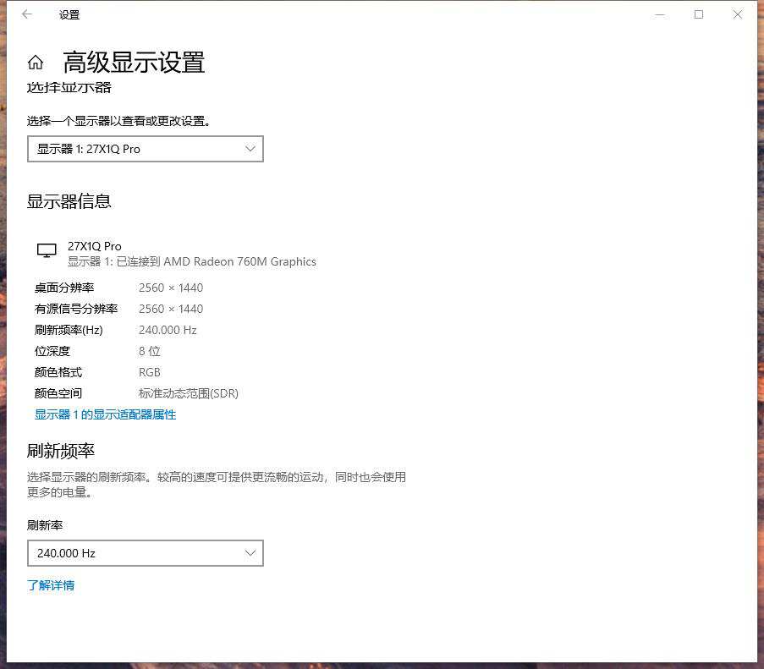Go back with the arrow icon
Screen dimensions: 764x669
[27, 14]
